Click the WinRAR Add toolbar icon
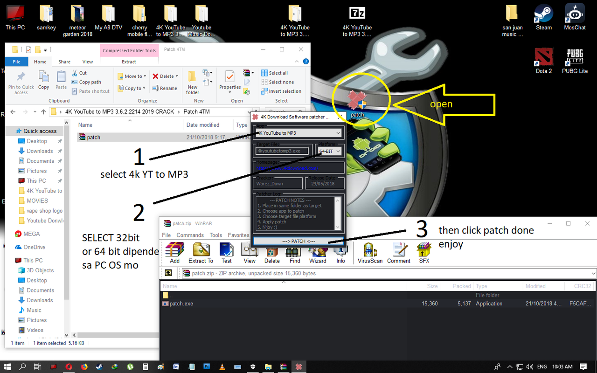Screen dimensions: 597x373 tap(174, 253)
